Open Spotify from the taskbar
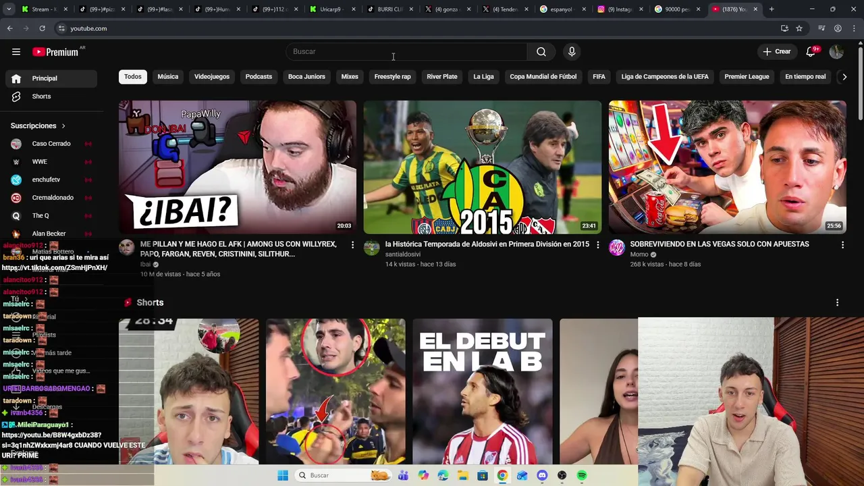 (582, 475)
